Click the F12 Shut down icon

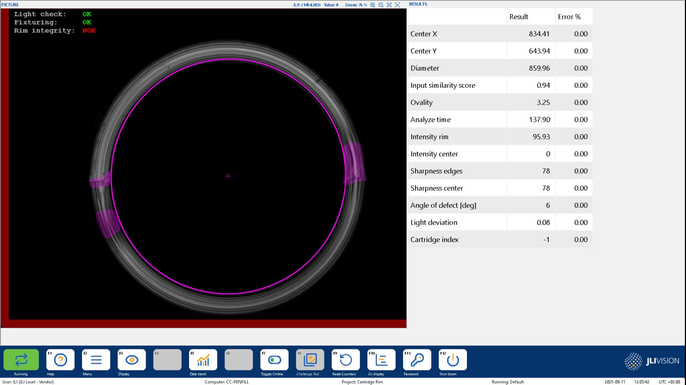pos(453,360)
